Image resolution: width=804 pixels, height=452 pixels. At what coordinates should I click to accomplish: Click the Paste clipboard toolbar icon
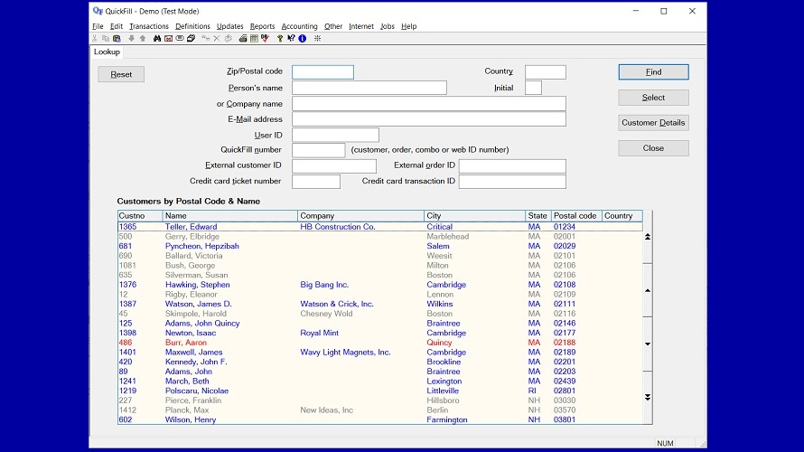(117, 39)
